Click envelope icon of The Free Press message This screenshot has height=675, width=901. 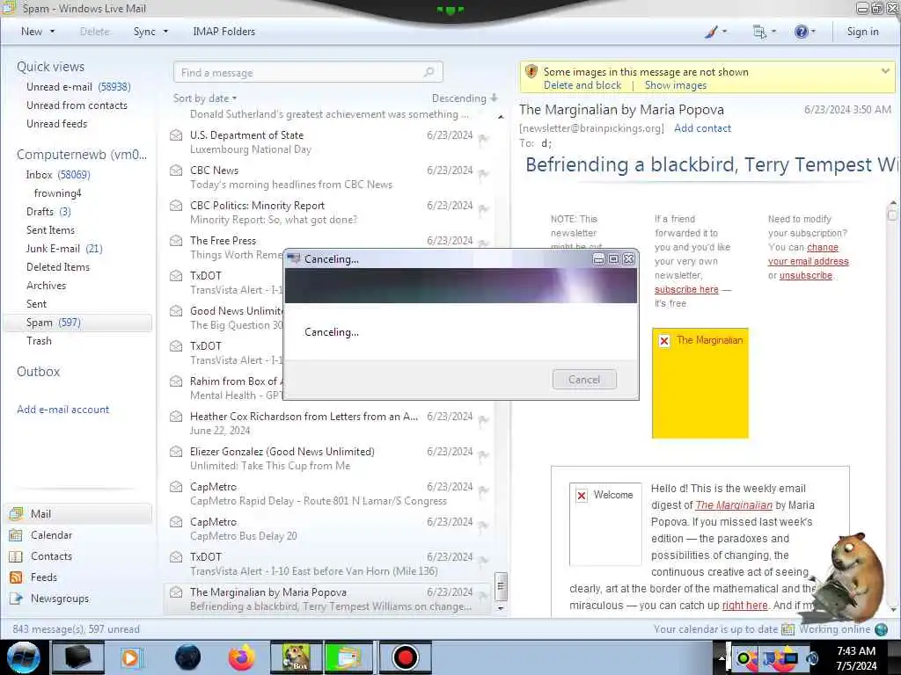[x=176, y=241]
